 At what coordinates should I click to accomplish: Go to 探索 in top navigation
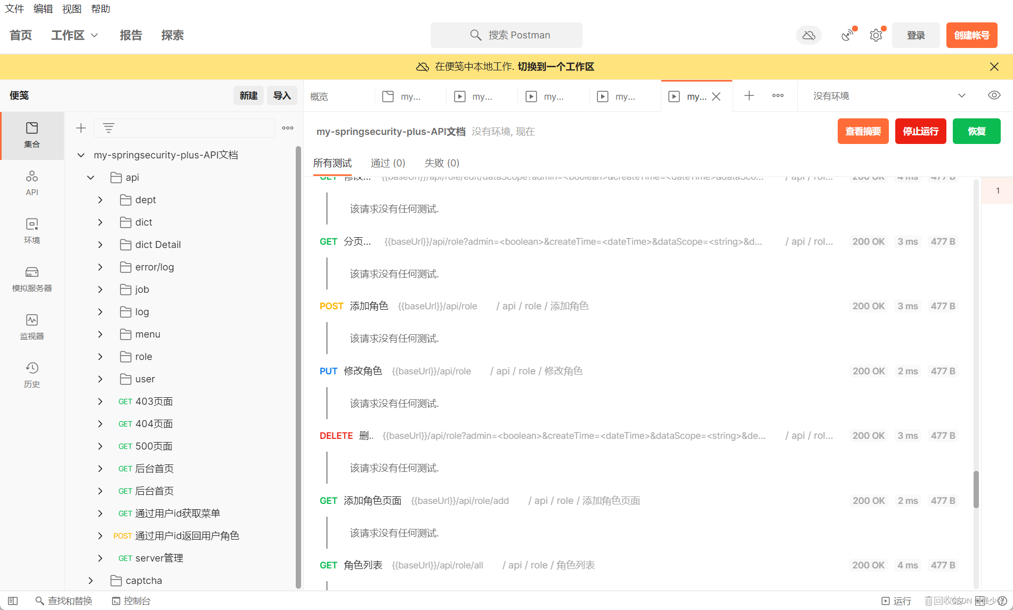pyautogui.click(x=173, y=35)
